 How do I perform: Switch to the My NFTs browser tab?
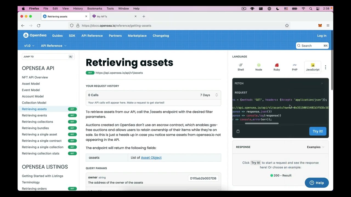click(x=114, y=16)
